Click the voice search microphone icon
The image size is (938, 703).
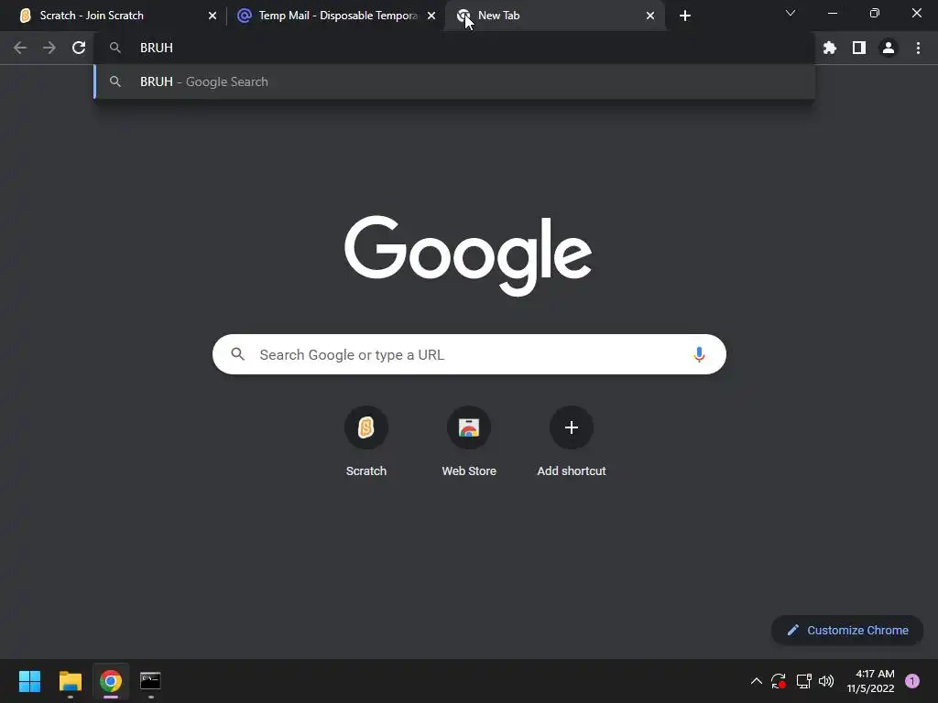pyautogui.click(x=699, y=354)
